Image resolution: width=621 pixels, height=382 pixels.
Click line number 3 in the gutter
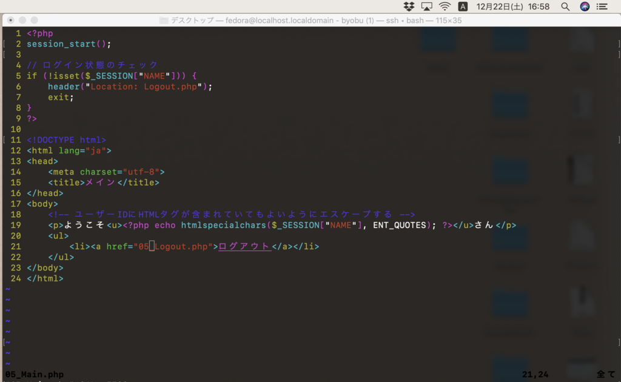(18, 54)
